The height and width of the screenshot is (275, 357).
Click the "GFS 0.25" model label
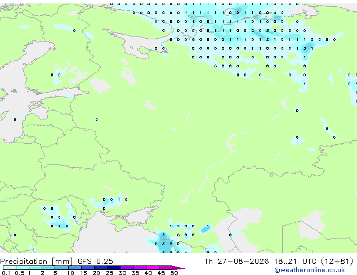pos(95,262)
